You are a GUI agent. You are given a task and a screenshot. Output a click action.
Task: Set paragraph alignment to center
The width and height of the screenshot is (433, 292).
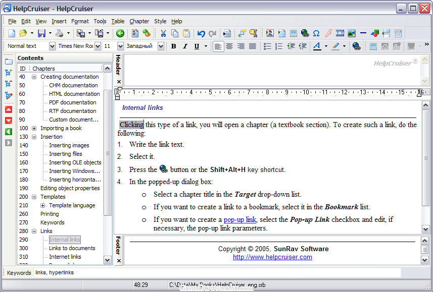click(x=229, y=46)
